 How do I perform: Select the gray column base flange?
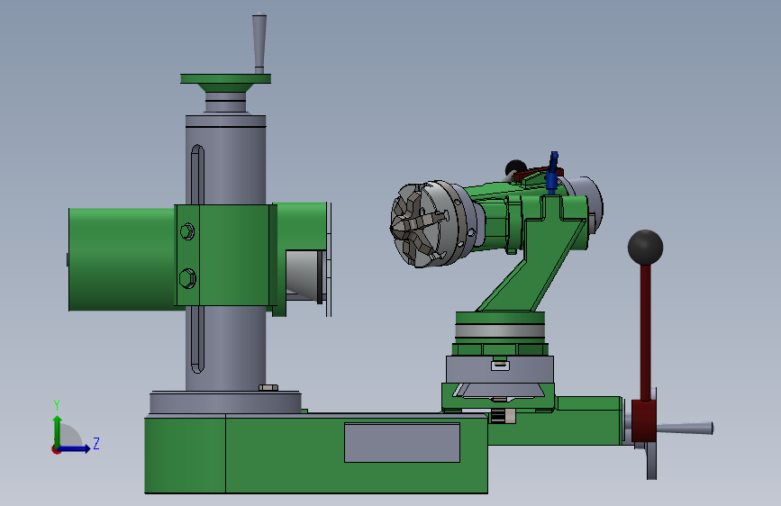pos(225,402)
